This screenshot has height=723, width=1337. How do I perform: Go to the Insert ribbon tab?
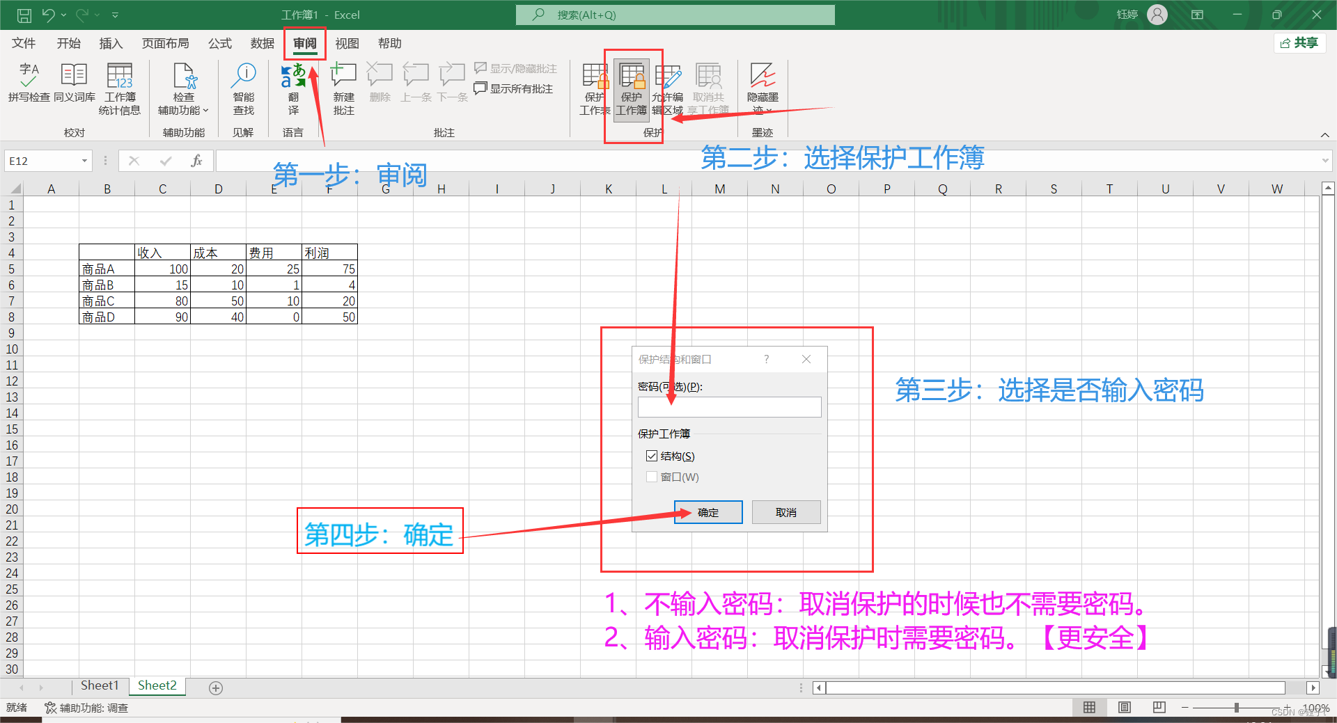pyautogui.click(x=111, y=43)
